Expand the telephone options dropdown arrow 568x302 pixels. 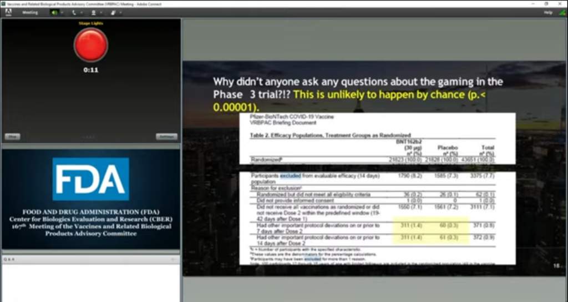[80, 12]
